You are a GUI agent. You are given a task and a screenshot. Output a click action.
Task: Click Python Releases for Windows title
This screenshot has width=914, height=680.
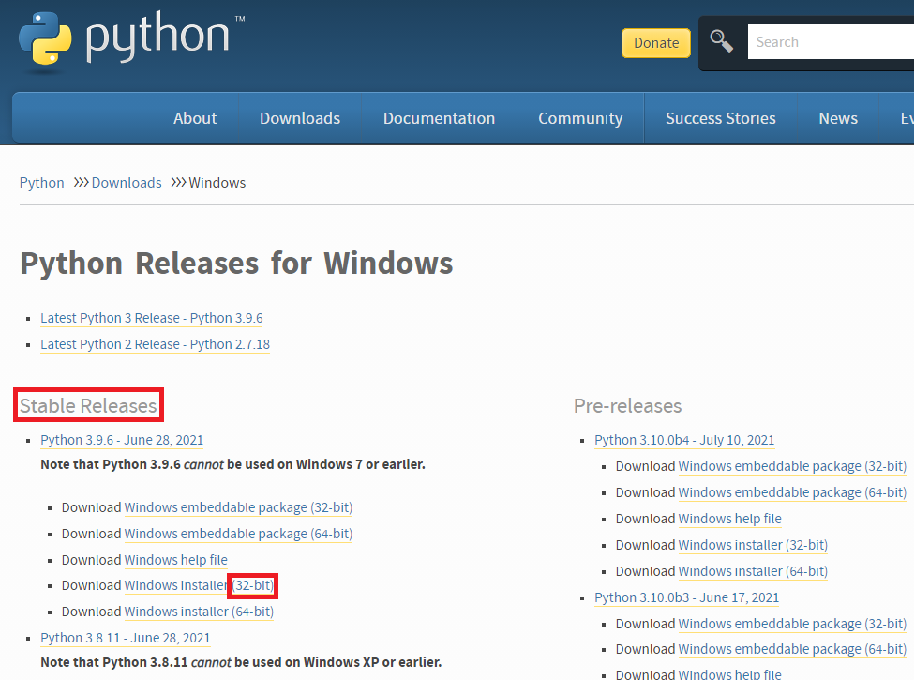point(236,263)
